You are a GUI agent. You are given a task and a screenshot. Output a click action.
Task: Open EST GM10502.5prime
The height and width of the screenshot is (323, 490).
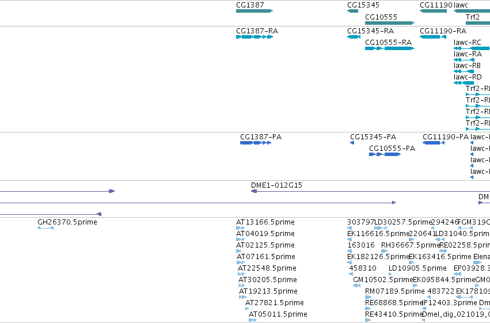coord(383,280)
